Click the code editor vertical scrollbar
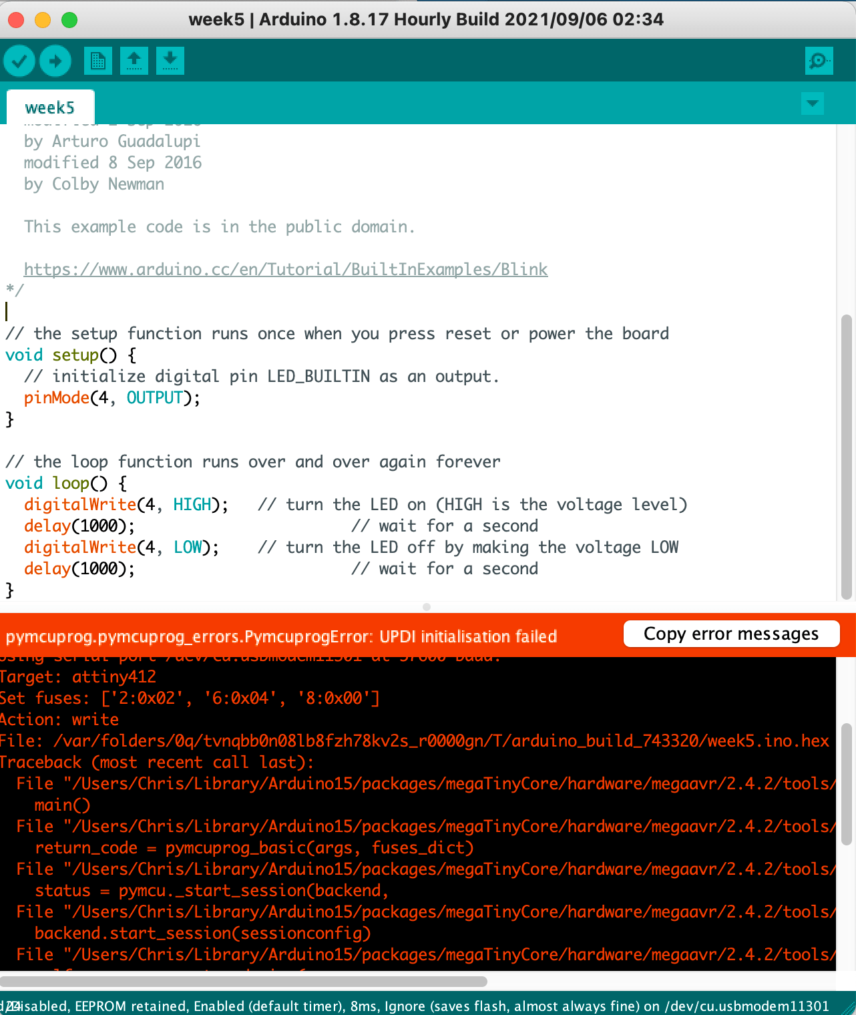Screen dimensions: 856x1015 pyautogui.click(x=846, y=457)
